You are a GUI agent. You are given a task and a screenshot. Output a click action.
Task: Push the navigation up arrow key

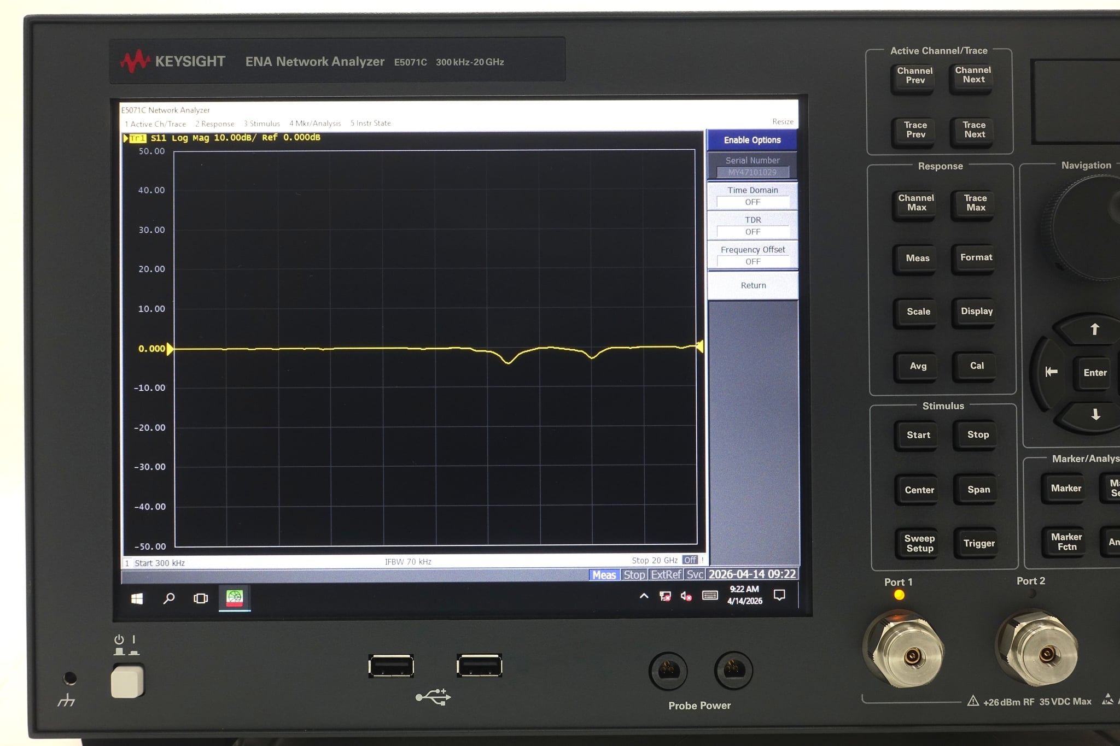click(1094, 330)
